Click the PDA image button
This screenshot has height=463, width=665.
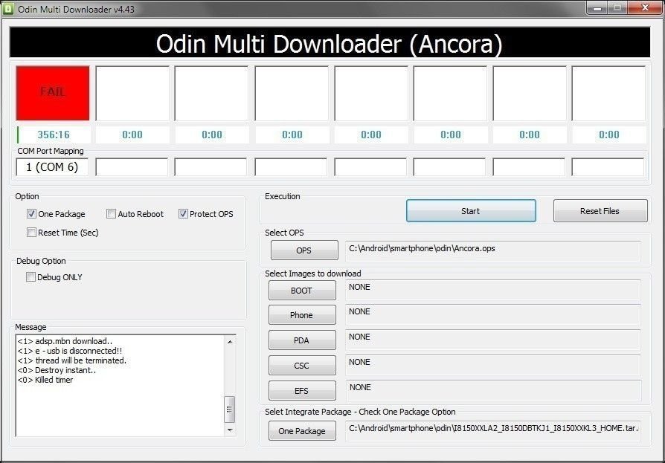301,340
